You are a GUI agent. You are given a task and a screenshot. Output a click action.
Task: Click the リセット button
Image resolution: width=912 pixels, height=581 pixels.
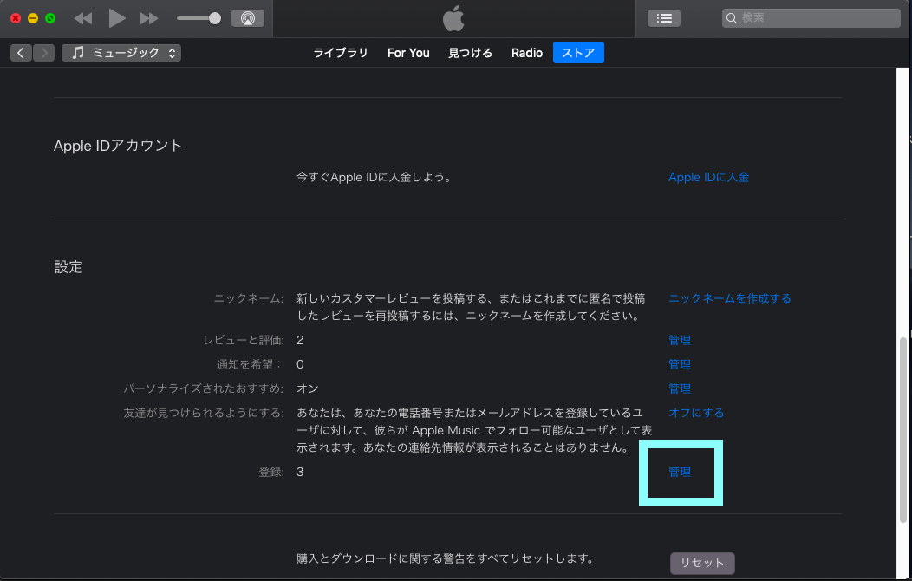[702, 563]
